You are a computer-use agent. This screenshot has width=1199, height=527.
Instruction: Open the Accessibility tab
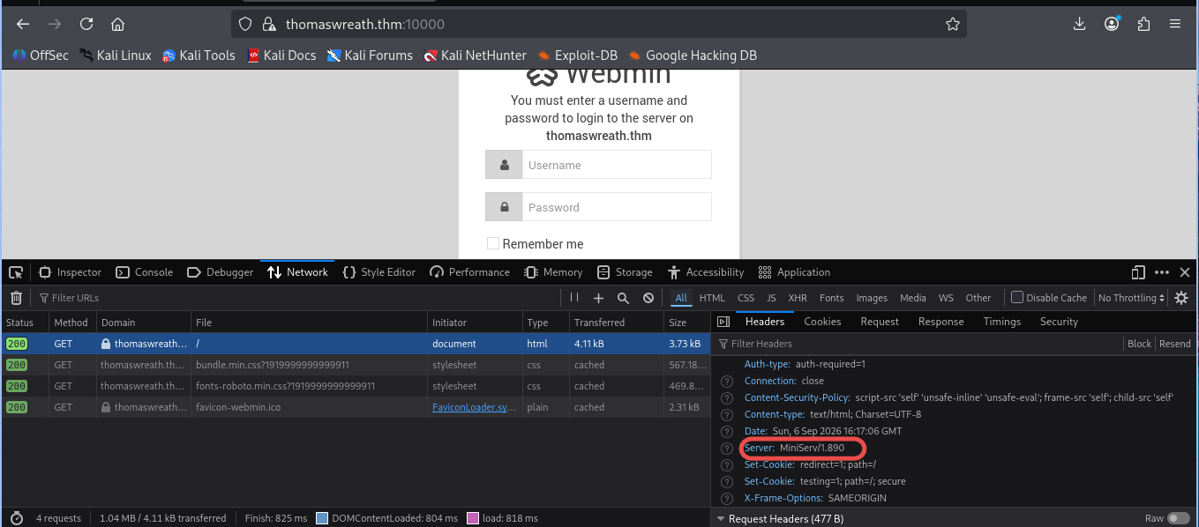[706, 272]
